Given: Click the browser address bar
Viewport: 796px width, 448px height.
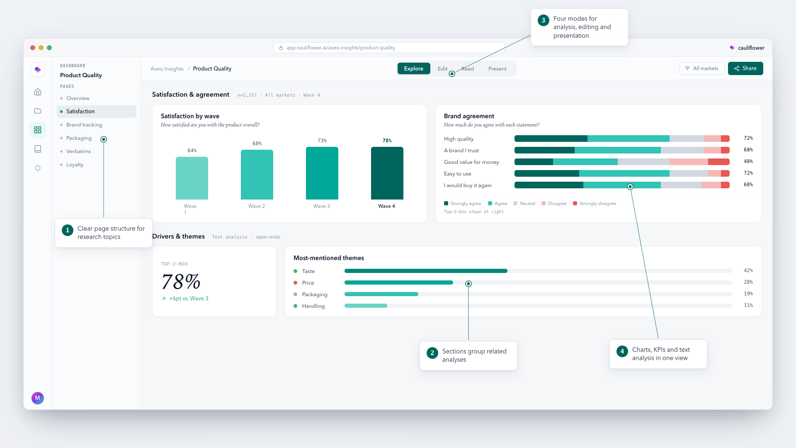Looking at the screenshot, I should coord(389,48).
